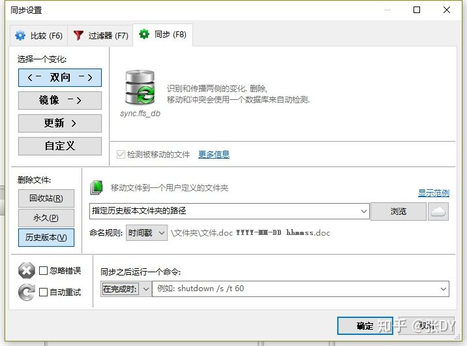The width and height of the screenshot is (467, 346).
Task: Open the 在完成时 condition dropdown
Action: [x=126, y=289]
